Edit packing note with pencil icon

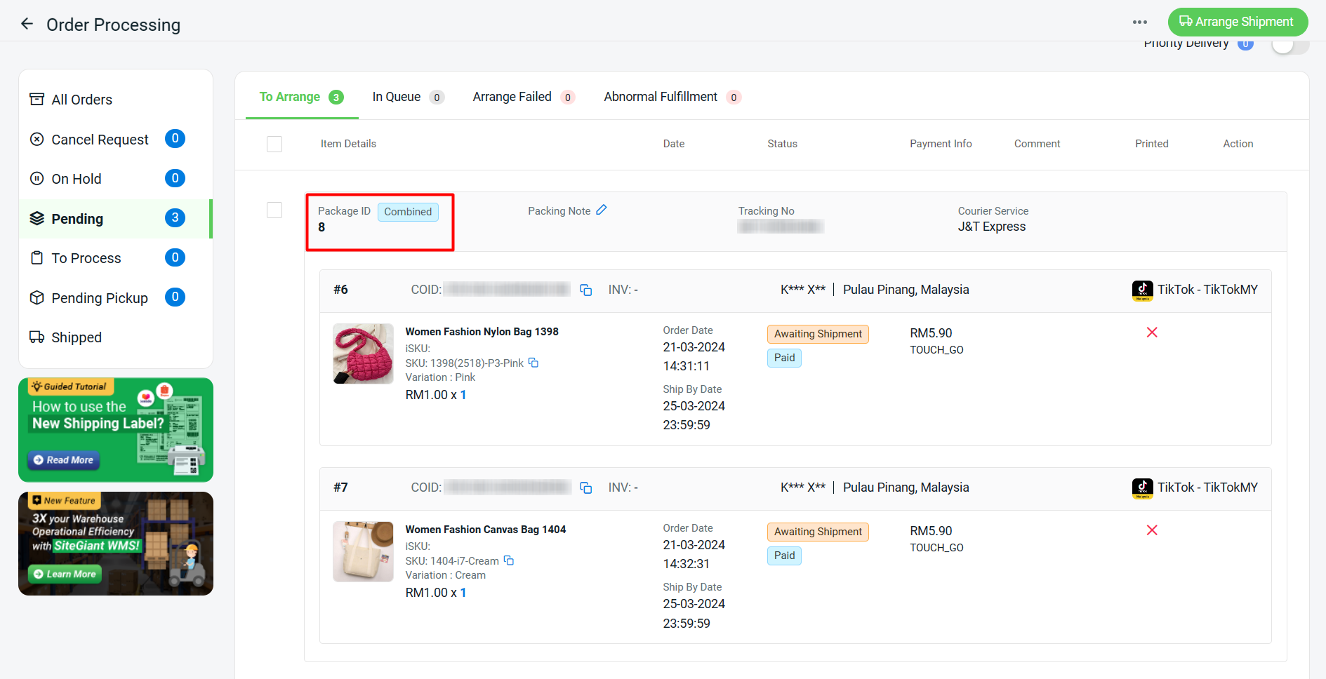pyautogui.click(x=602, y=210)
